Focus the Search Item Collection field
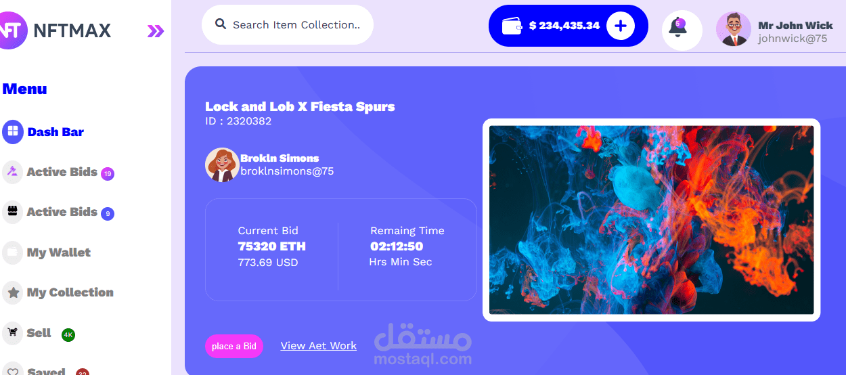The height and width of the screenshot is (375, 846). [x=288, y=25]
